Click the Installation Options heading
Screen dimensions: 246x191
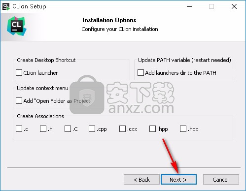point(109,20)
